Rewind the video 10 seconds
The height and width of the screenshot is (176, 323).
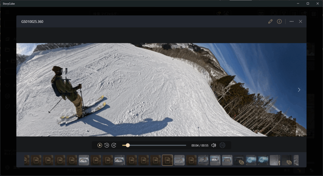[107, 145]
